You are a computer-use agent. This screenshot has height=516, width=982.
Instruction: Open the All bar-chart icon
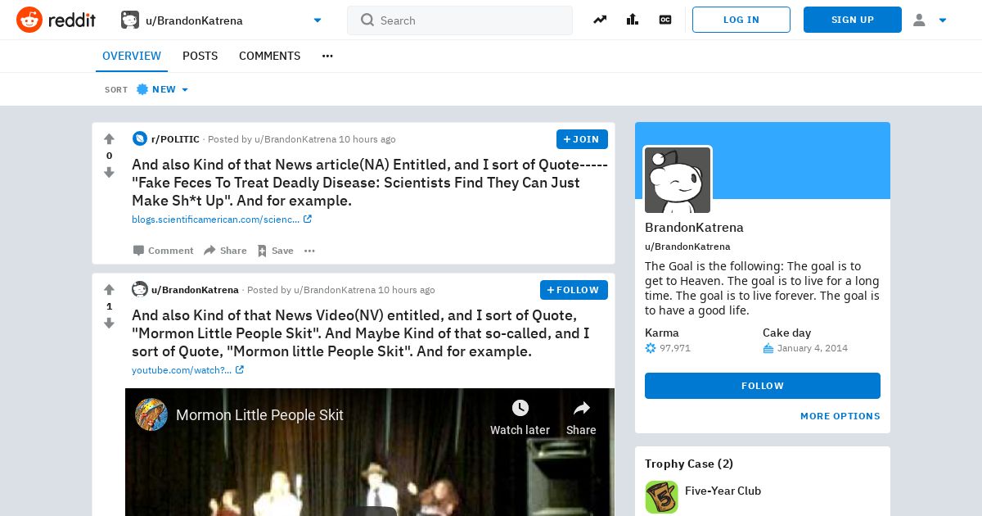coord(633,20)
